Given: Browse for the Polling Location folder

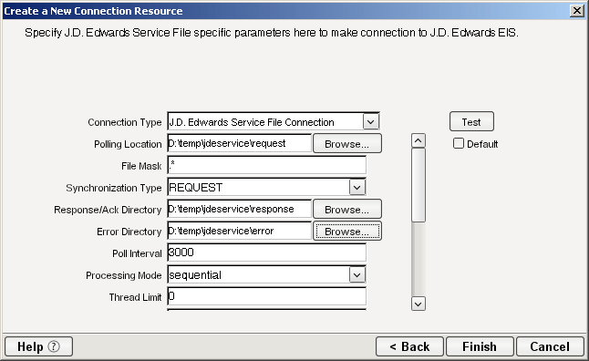Looking at the screenshot, I should [x=347, y=143].
